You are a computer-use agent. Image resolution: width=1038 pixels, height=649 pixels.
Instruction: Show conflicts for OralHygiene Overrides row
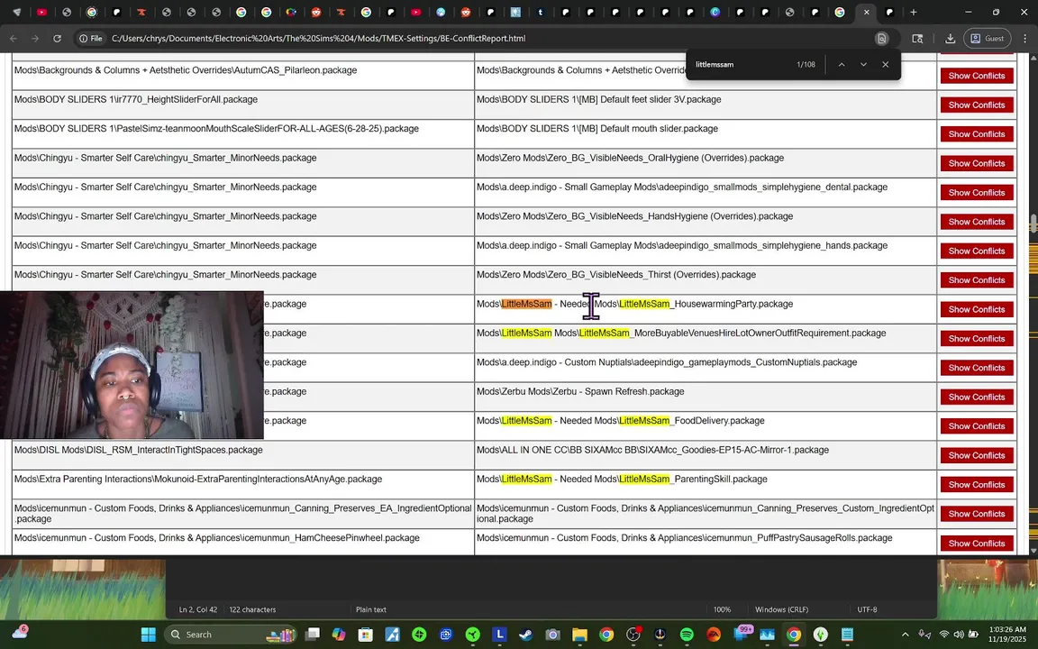[977, 163]
